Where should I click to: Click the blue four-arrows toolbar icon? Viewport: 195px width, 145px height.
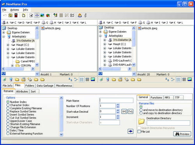coord(37,16)
